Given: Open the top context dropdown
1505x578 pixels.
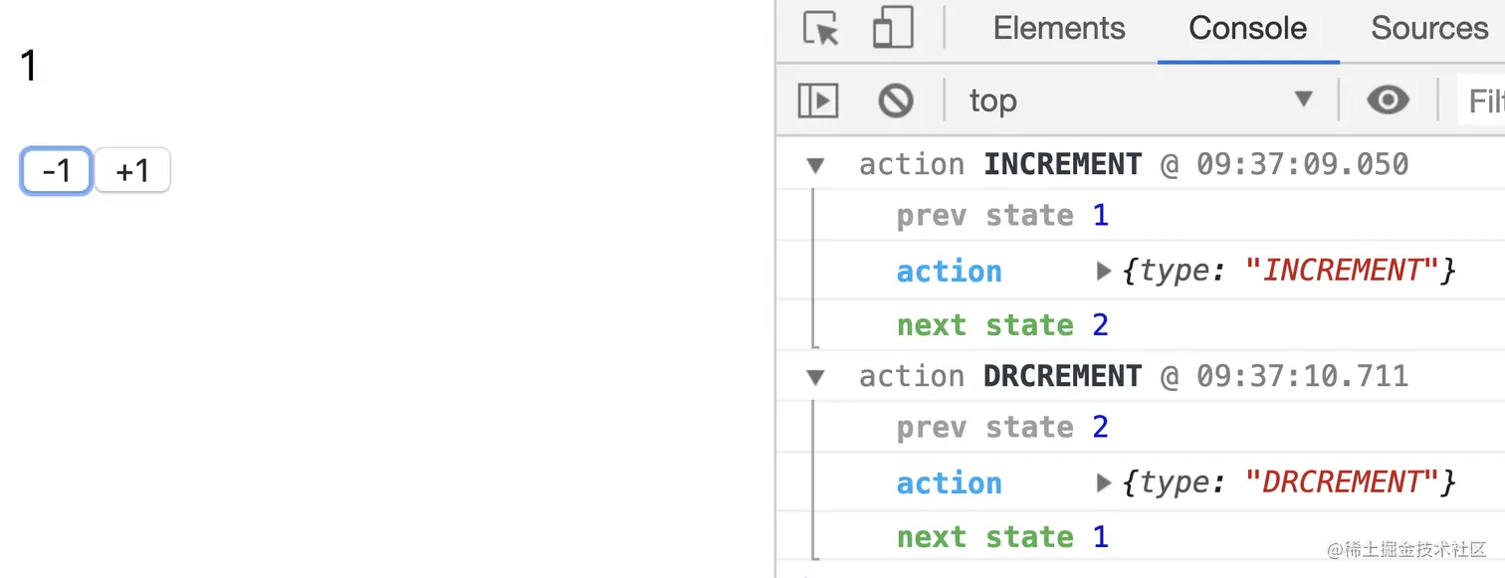Looking at the screenshot, I should [x=1142, y=99].
